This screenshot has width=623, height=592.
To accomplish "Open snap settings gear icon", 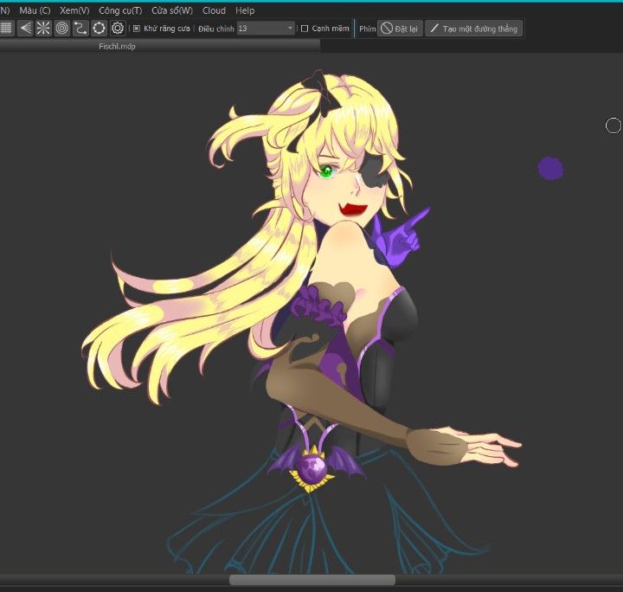I will pos(118,29).
